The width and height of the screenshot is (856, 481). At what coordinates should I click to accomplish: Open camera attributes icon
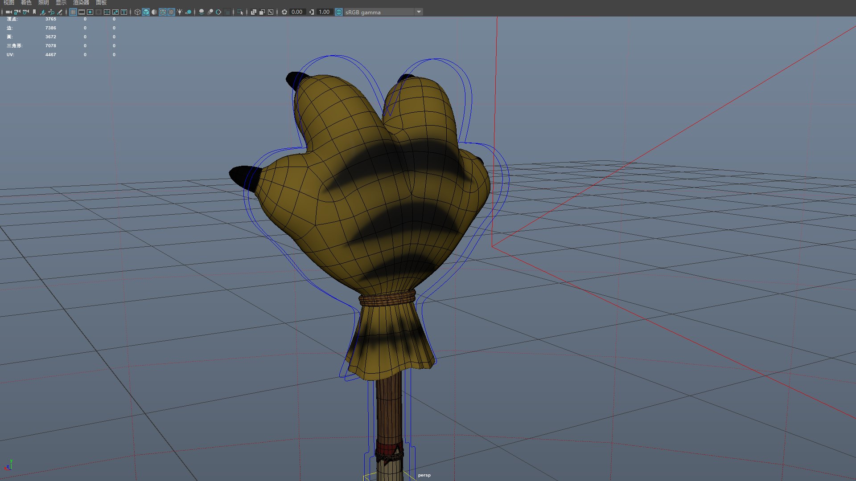[26, 12]
